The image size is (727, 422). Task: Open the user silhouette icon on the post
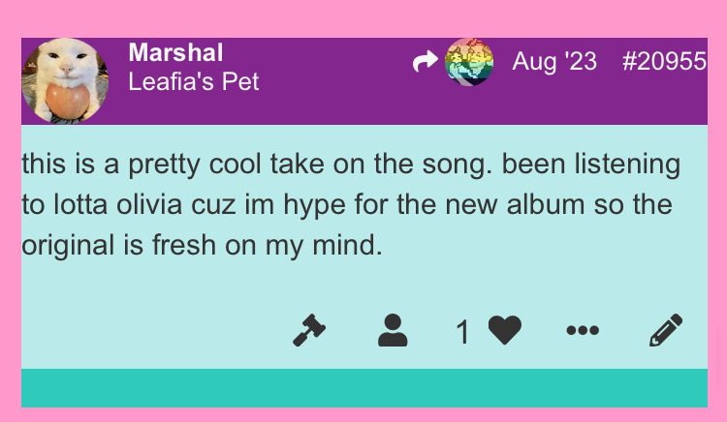click(393, 330)
